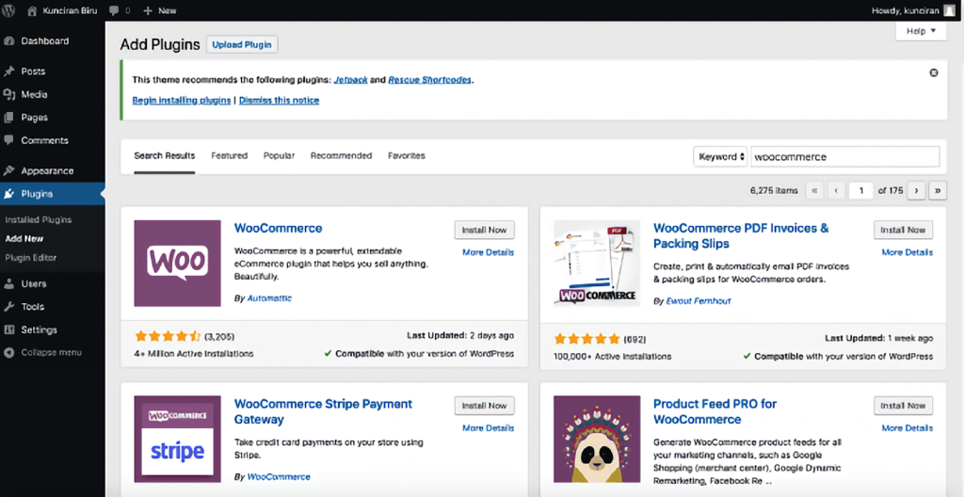This screenshot has width=964, height=497.
Task: Click the Upload Plugin button
Action: pyautogui.click(x=242, y=45)
